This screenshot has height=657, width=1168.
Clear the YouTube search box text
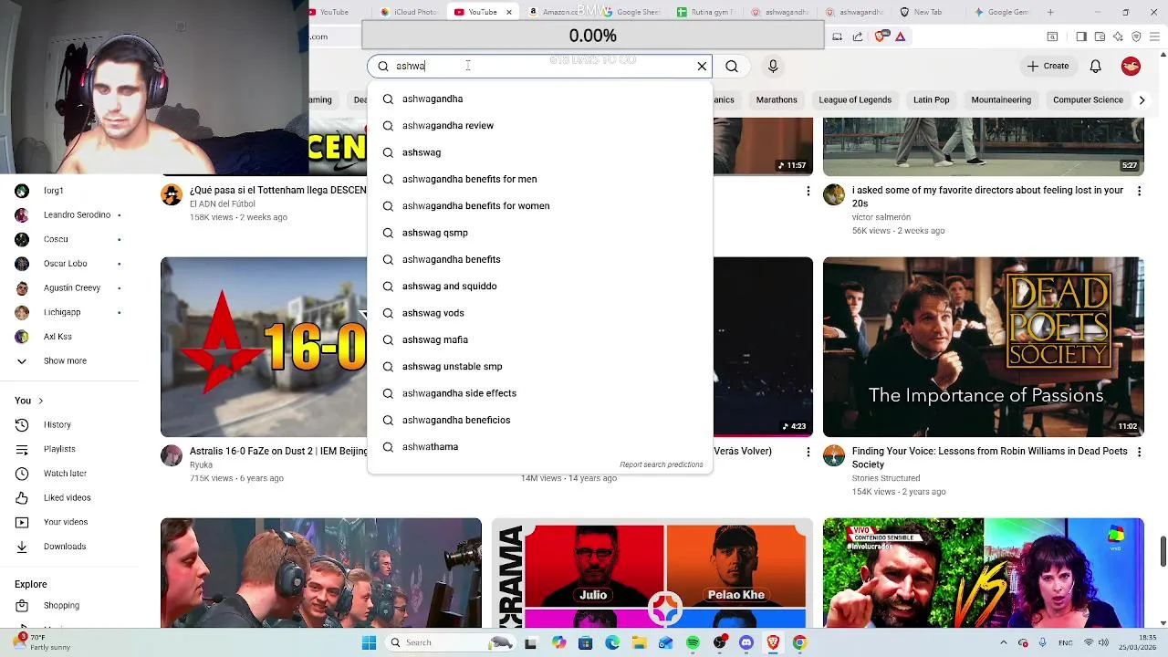pyautogui.click(x=702, y=66)
